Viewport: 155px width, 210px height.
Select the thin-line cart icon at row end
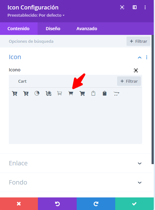pos(116,93)
